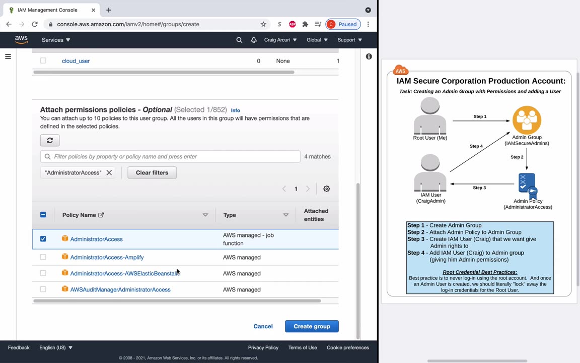This screenshot has width=580, height=363.
Task: Sort by Type column arrow
Action: point(285,215)
